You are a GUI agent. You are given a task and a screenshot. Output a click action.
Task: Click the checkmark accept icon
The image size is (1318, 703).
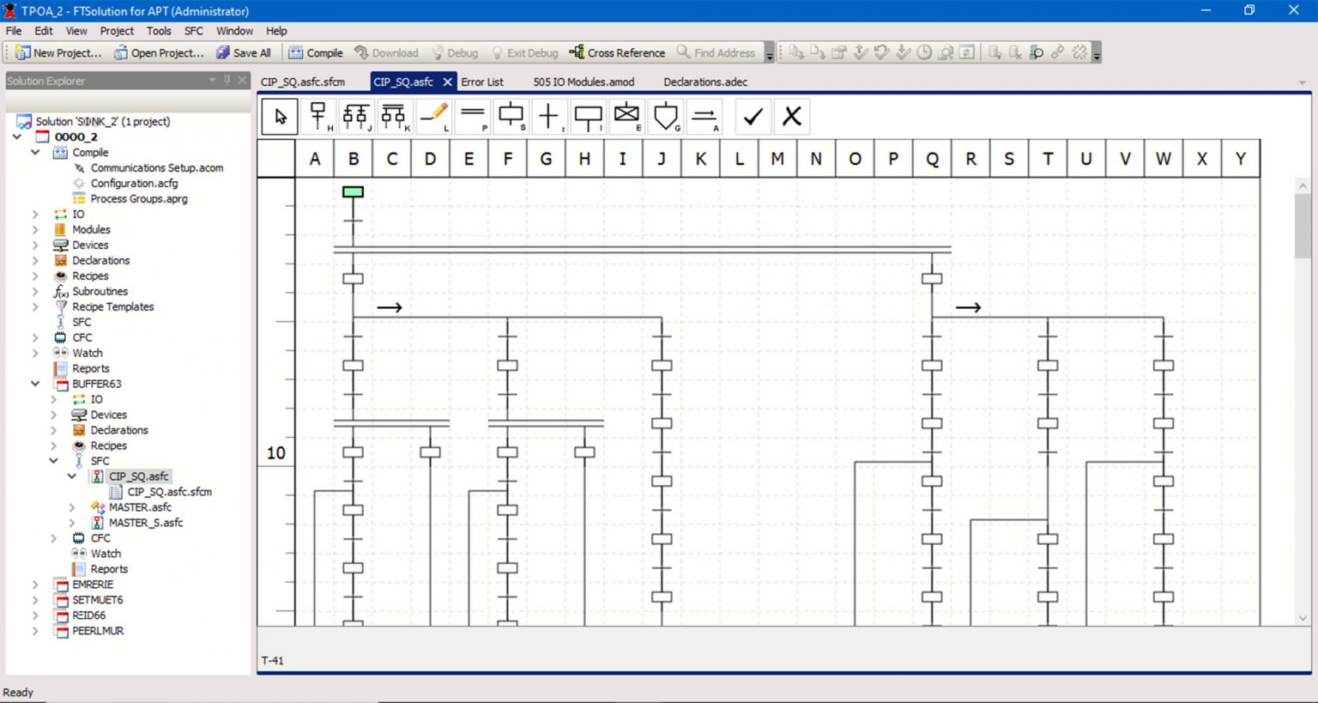(x=753, y=117)
